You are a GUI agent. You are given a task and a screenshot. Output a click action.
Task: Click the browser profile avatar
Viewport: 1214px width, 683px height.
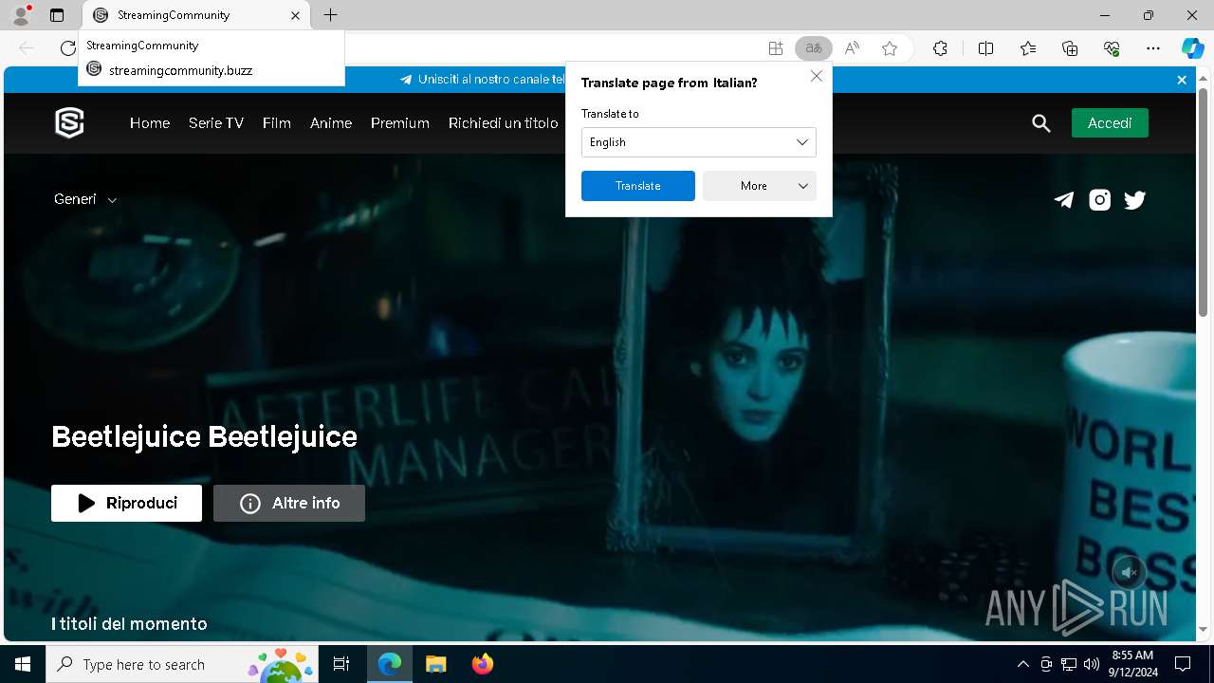pos(20,15)
